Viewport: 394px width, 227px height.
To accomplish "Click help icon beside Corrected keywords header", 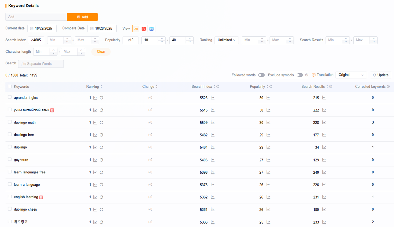I will coord(388,87).
